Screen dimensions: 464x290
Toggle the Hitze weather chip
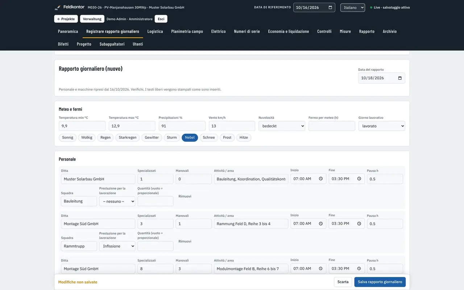tap(244, 138)
